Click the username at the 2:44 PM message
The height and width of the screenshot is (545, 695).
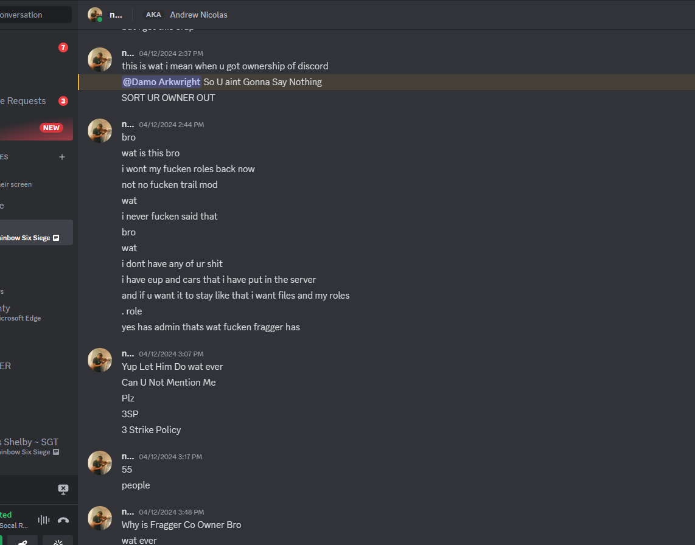click(x=128, y=124)
